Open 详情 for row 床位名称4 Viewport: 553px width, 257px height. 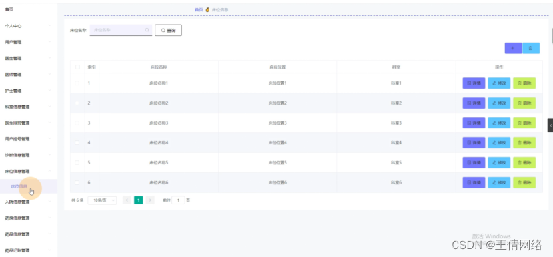474,142
